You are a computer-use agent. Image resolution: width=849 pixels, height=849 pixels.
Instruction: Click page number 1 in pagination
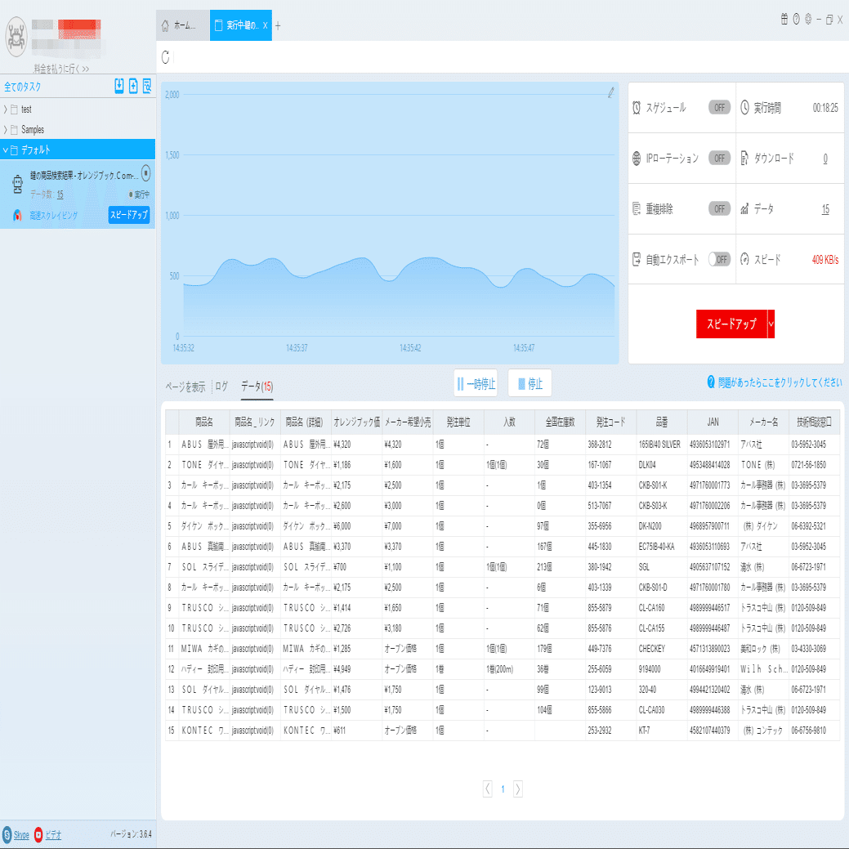503,789
